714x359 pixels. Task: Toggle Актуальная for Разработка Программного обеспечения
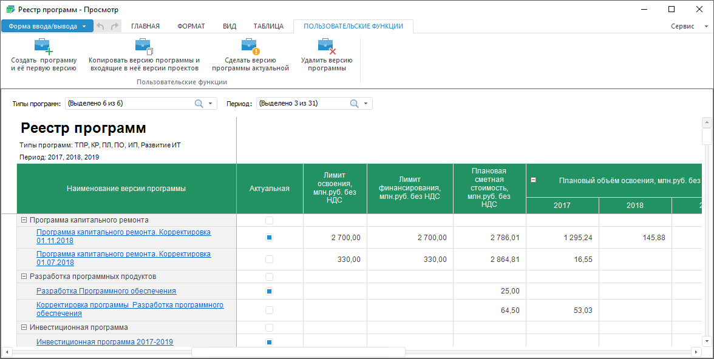click(x=270, y=291)
